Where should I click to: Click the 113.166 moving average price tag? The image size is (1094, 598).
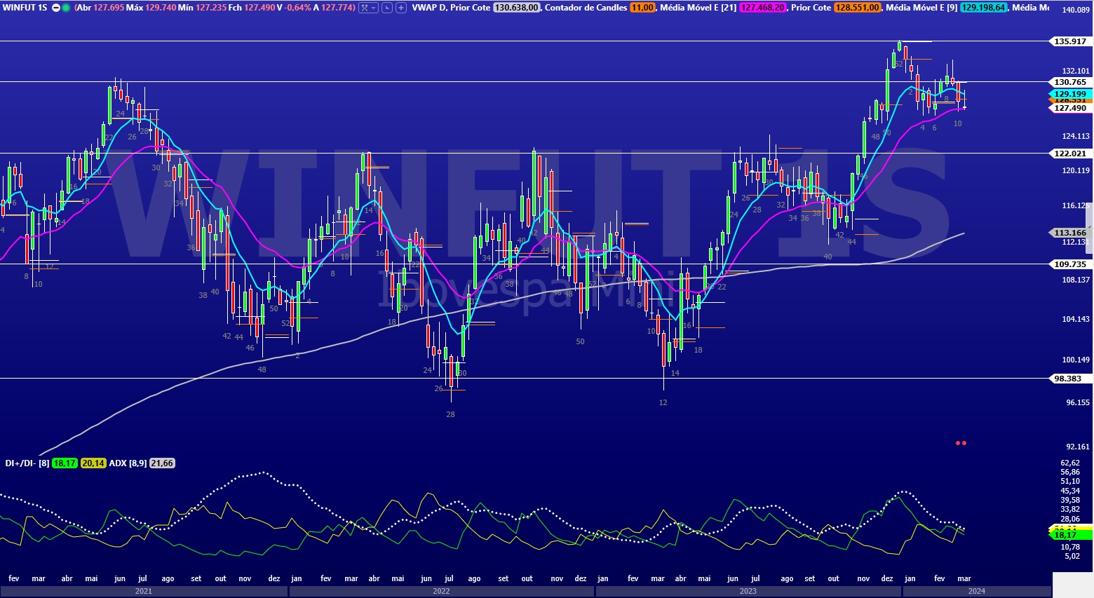(1069, 233)
